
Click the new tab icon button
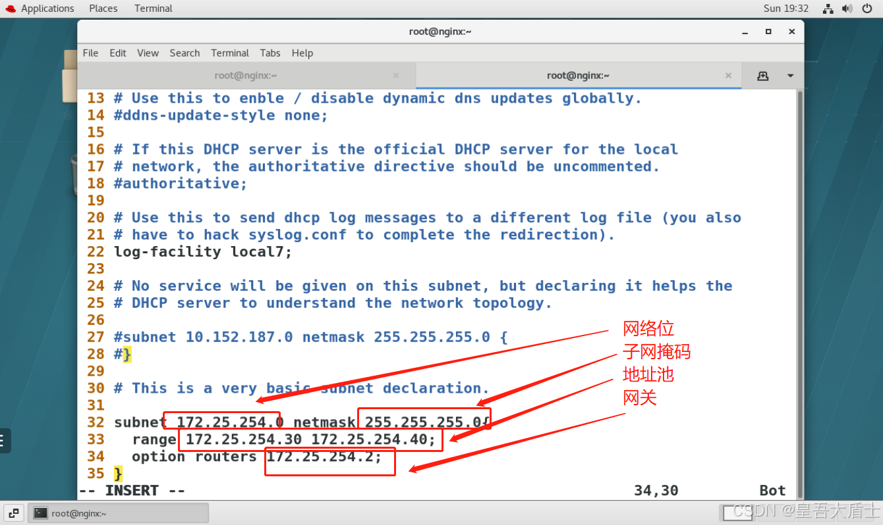(x=763, y=76)
